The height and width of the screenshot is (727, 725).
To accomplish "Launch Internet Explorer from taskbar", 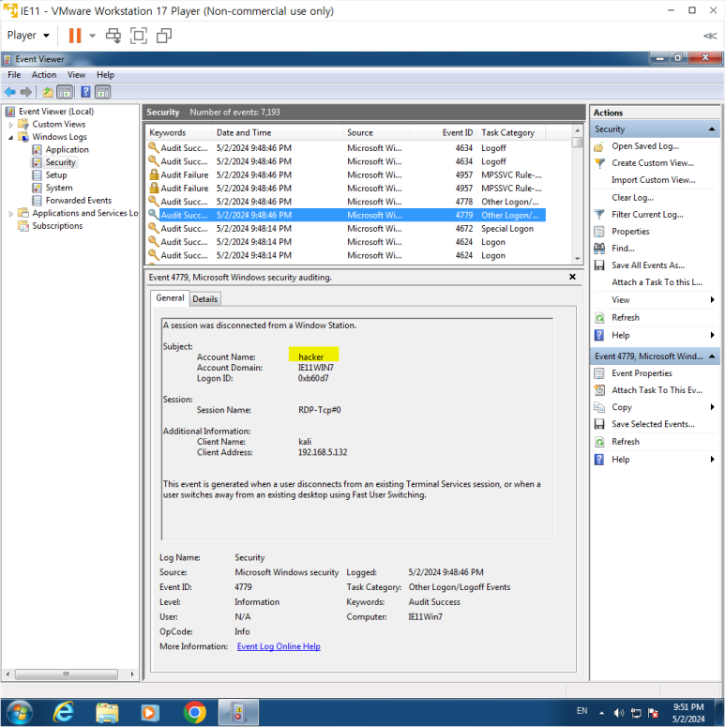I will point(63,713).
